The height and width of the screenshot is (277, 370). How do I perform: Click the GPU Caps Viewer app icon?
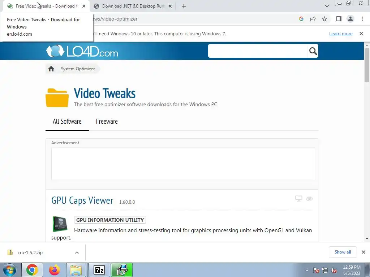[60, 224]
